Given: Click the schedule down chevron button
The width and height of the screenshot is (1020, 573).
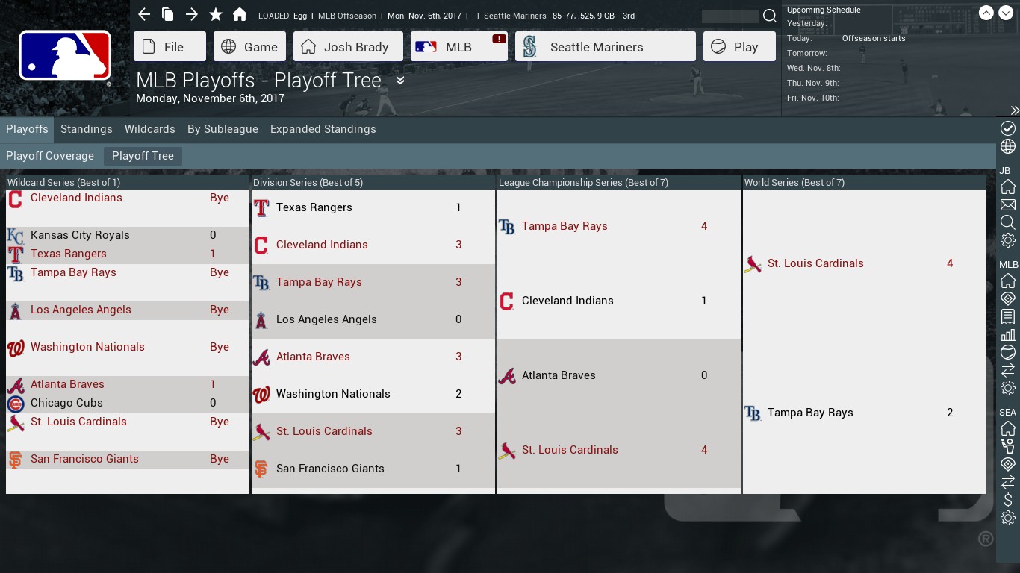Looking at the screenshot, I should coord(1006,13).
